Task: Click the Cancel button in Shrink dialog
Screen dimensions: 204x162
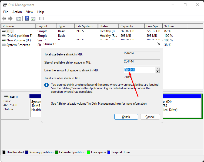Action: tap(150, 117)
